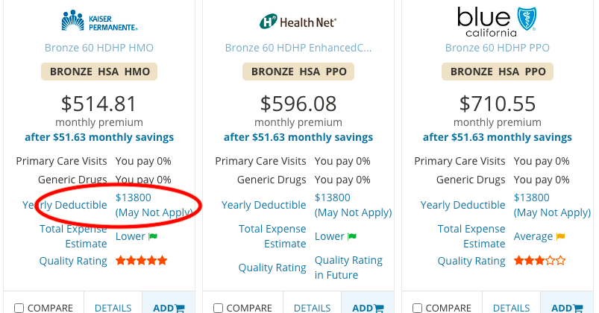This screenshot has width=599, height=313.
Task: Click Kaiser's five-star quality rating
Action: (x=142, y=261)
